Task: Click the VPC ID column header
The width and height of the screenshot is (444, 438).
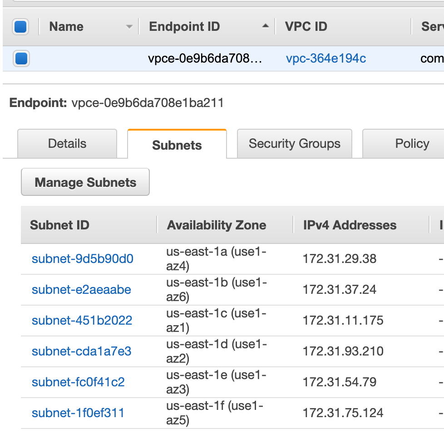Action: click(x=306, y=27)
